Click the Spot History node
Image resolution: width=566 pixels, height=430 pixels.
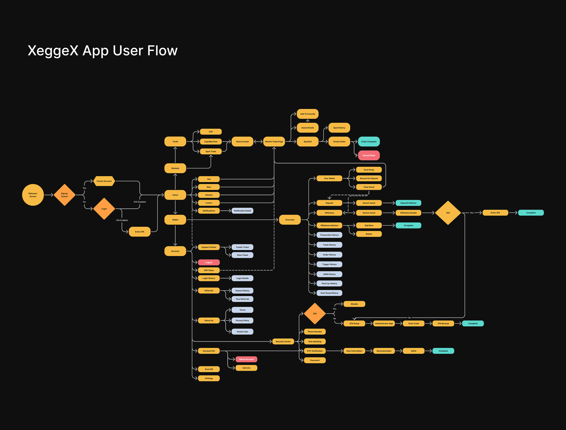(339, 128)
